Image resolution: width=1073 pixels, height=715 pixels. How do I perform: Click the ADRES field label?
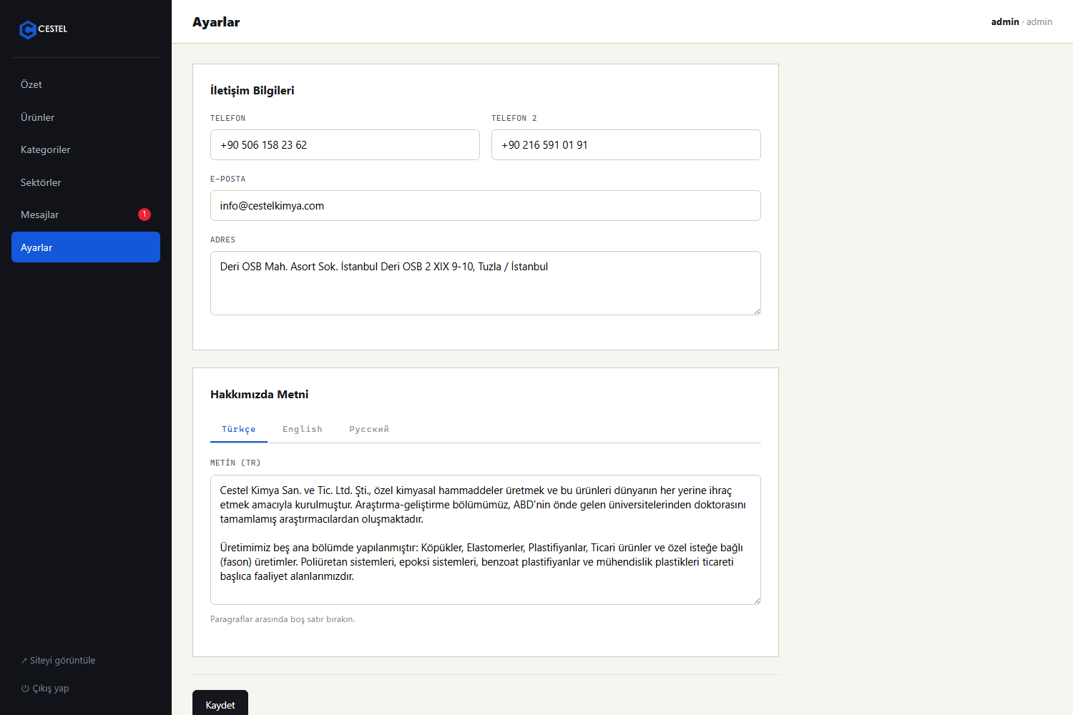[223, 240]
